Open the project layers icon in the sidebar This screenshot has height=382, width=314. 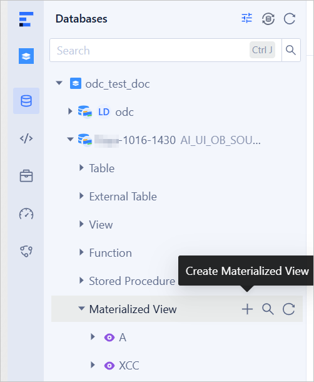(26, 56)
